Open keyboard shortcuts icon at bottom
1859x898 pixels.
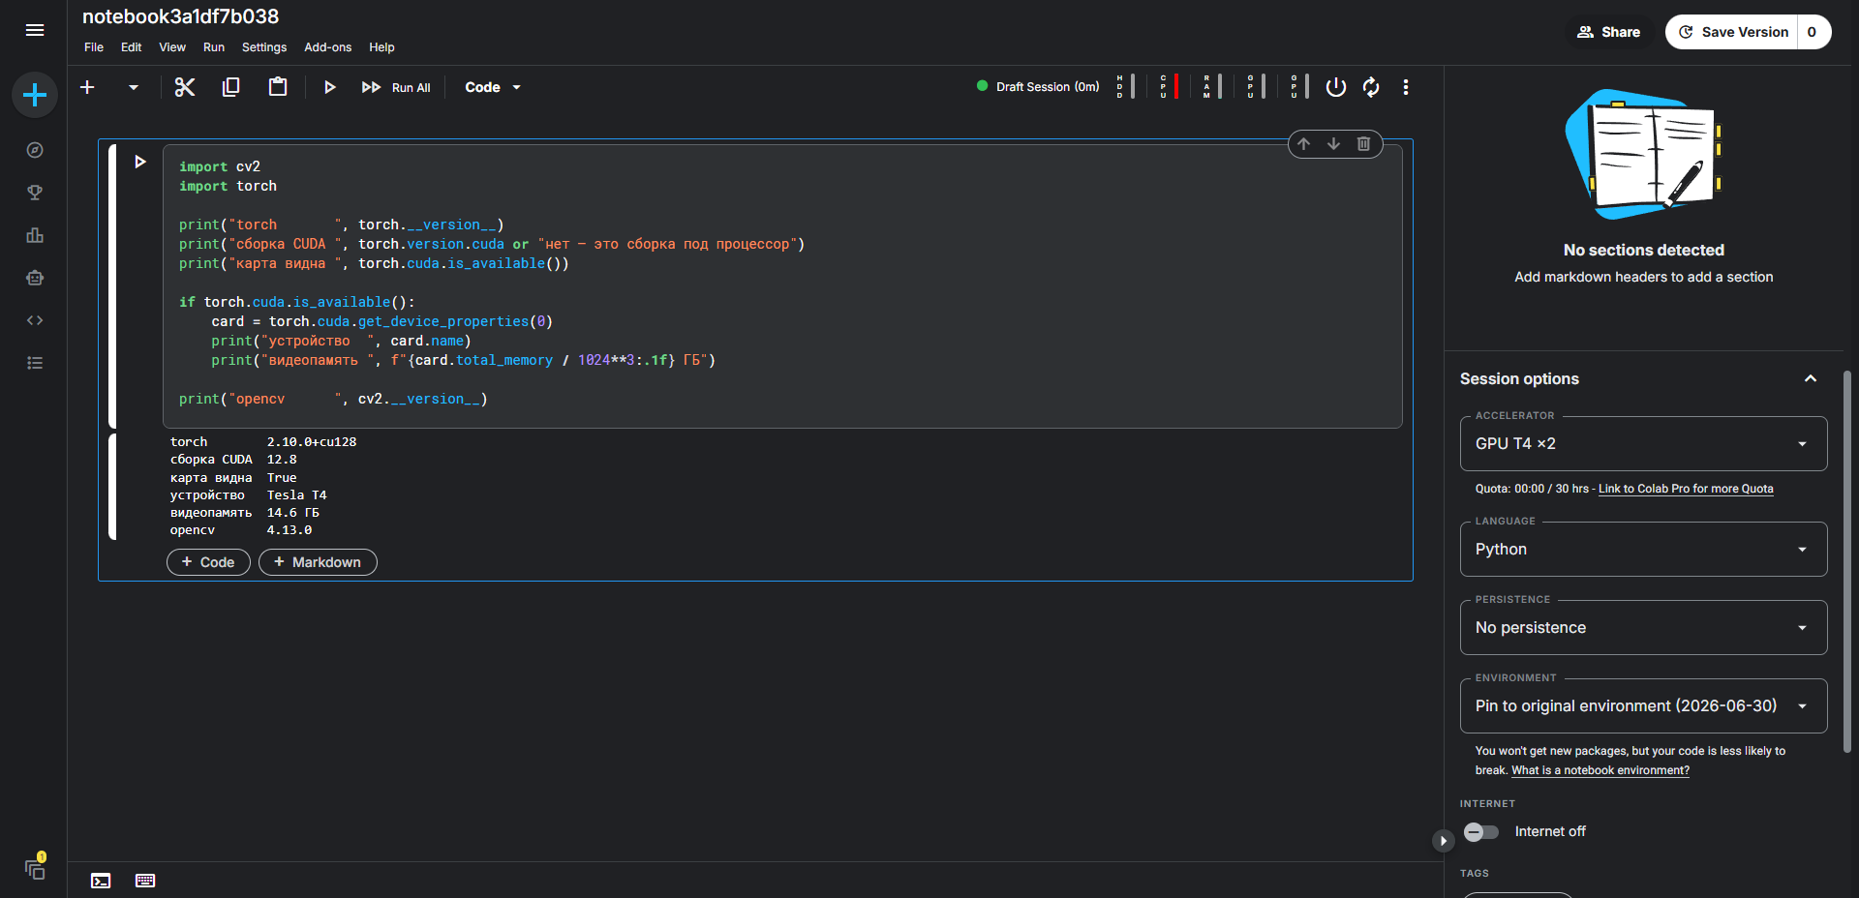pos(145,881)
